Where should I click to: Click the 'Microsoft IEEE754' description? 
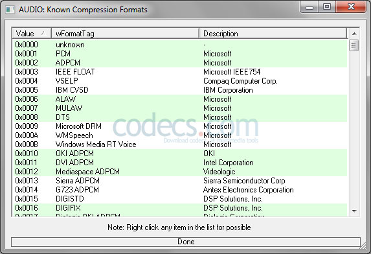click(232, 72)
